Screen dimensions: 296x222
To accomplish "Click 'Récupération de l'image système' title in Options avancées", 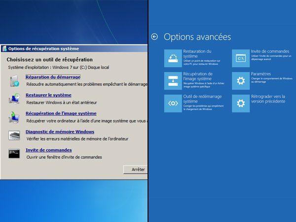I will coord(198,76).
